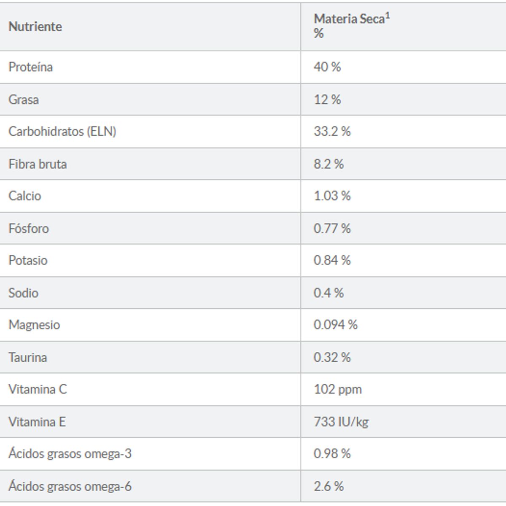This screenshot has height=506, width=506.
Task: Click the 733 IU/kg Vitamina E value
Action: click(341, 422)
